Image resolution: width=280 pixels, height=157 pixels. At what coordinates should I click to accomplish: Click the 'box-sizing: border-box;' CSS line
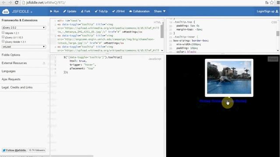(x=191, y=41)
